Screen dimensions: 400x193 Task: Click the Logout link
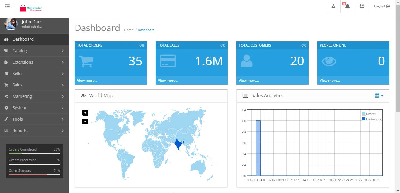(x=382, y=6)
